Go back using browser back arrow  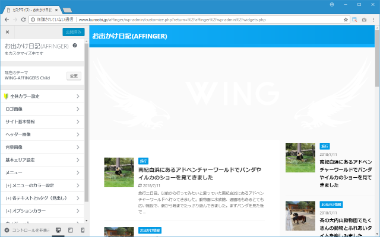7,20
